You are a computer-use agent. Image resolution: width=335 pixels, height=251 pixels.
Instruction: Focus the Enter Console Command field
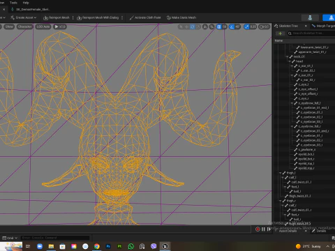pos(55,238)
